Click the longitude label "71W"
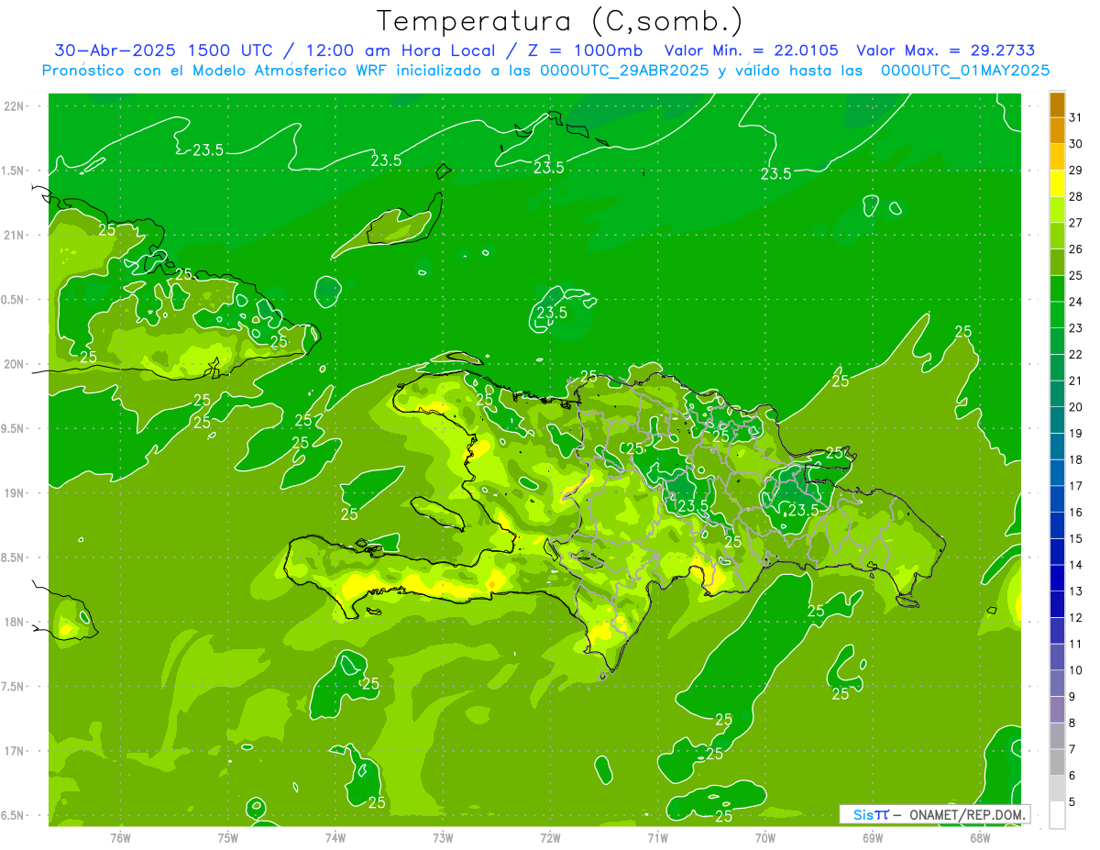This screenshot has width=1100, height=850. point(657,837)
